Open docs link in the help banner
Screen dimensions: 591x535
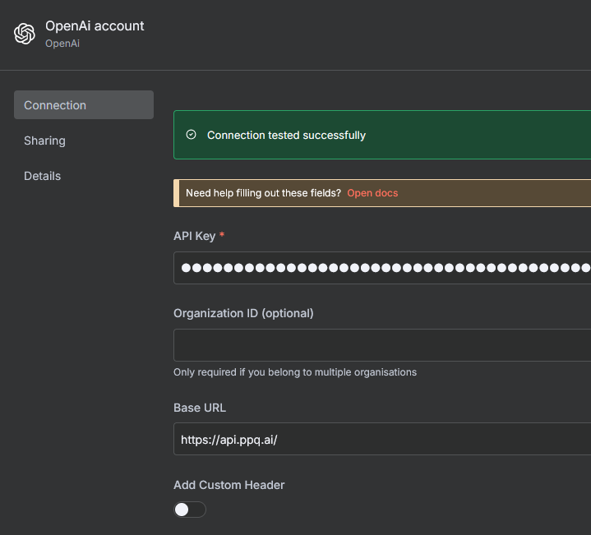pos(372,193)
